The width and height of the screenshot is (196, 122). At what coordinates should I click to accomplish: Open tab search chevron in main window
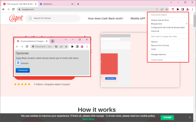171,2
